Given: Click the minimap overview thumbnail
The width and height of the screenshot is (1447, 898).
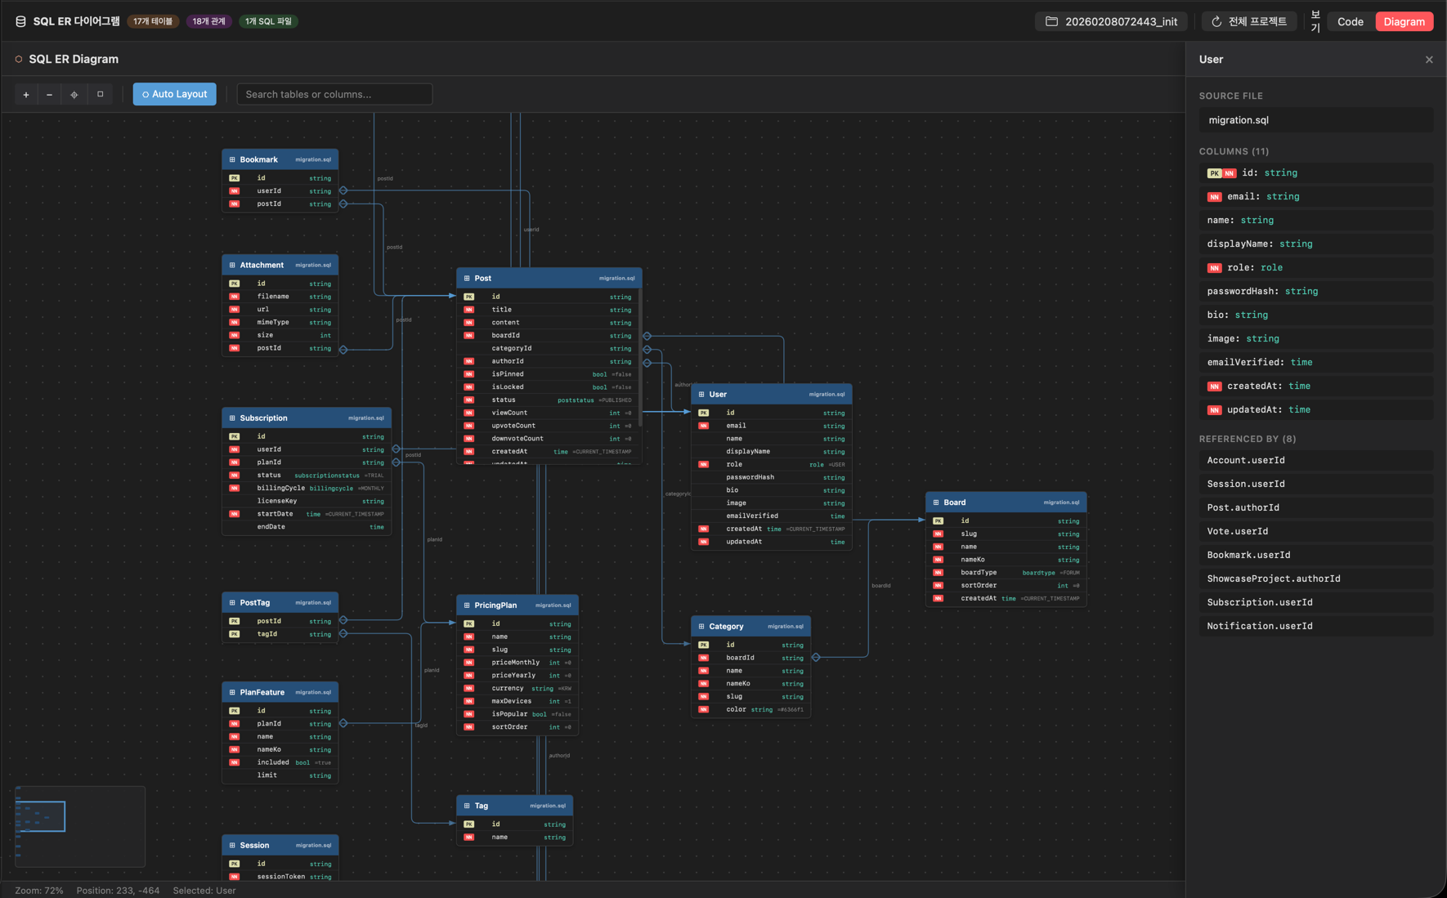Looking at the screenshot, I should coord(80,826).
